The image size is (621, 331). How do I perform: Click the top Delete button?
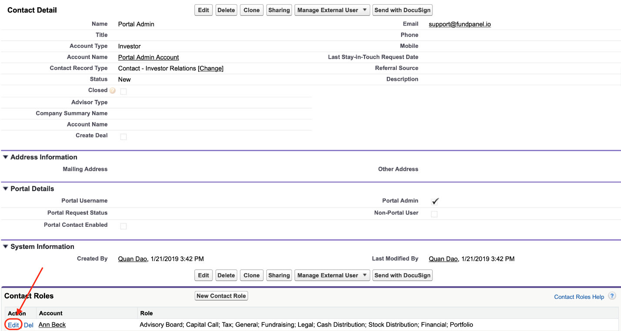pyautogui.click(x=226, y=10)
